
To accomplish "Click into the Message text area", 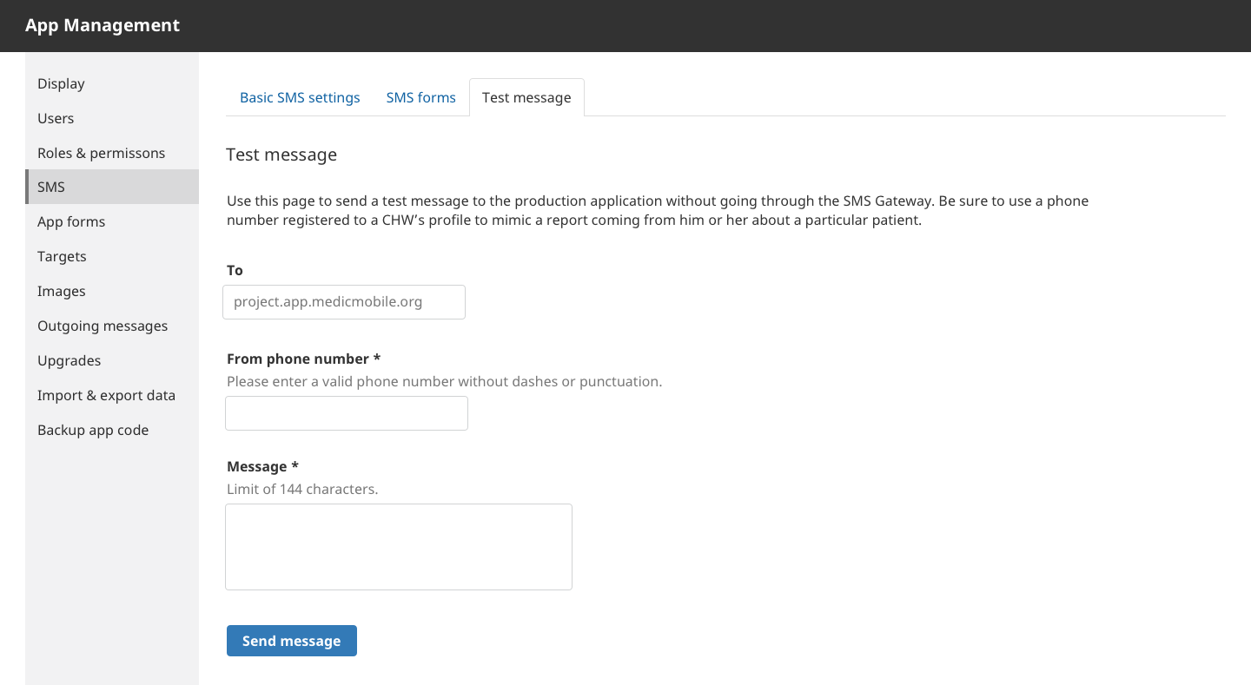I will pyautogui.click(x=399, y=547).
